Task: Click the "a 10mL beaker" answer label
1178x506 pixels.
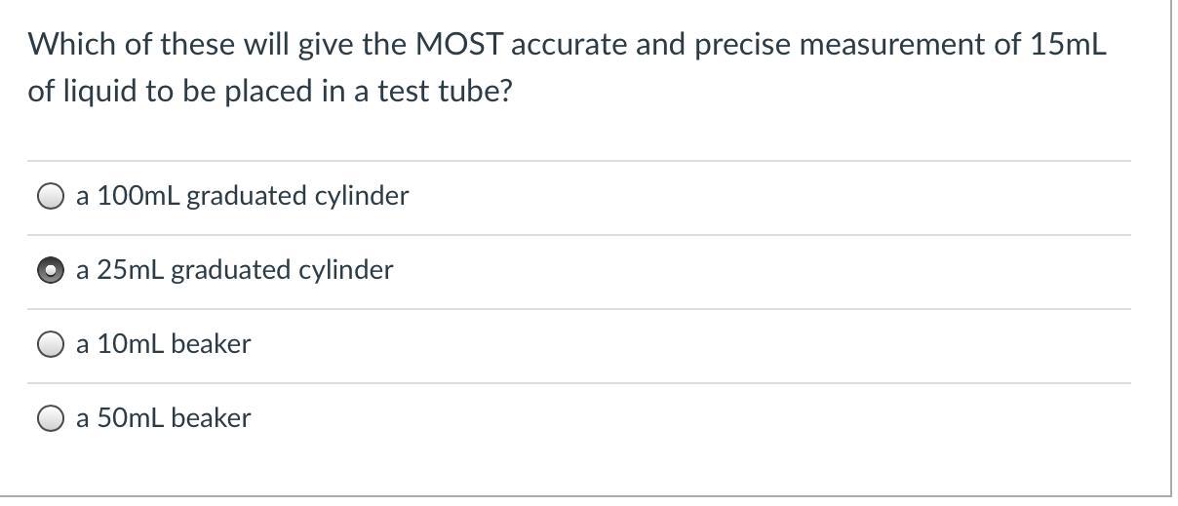Action: (x=163, y=344)
